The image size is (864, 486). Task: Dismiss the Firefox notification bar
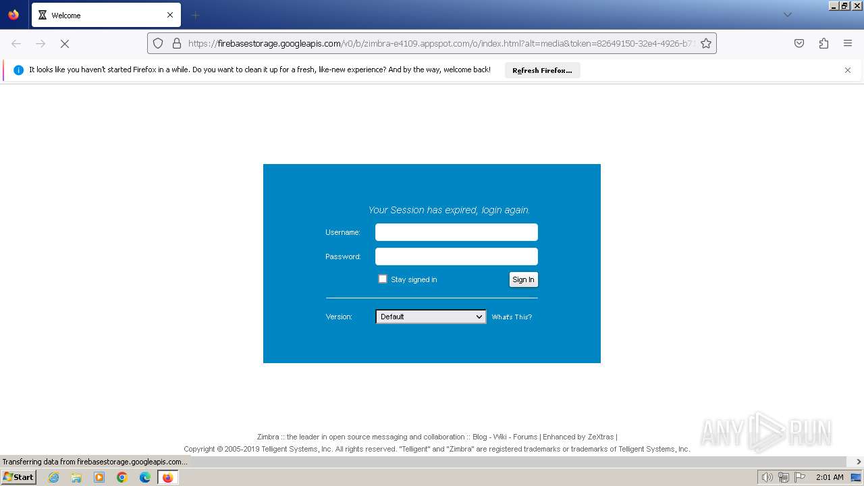(x=848, y=70)
